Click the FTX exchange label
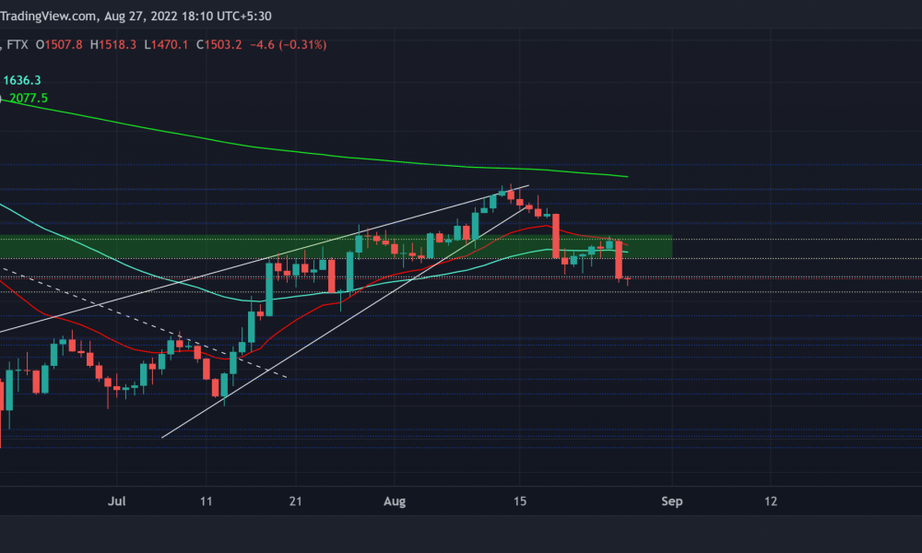The width and height of the screenshot is (922, 553). coord(17,44)
